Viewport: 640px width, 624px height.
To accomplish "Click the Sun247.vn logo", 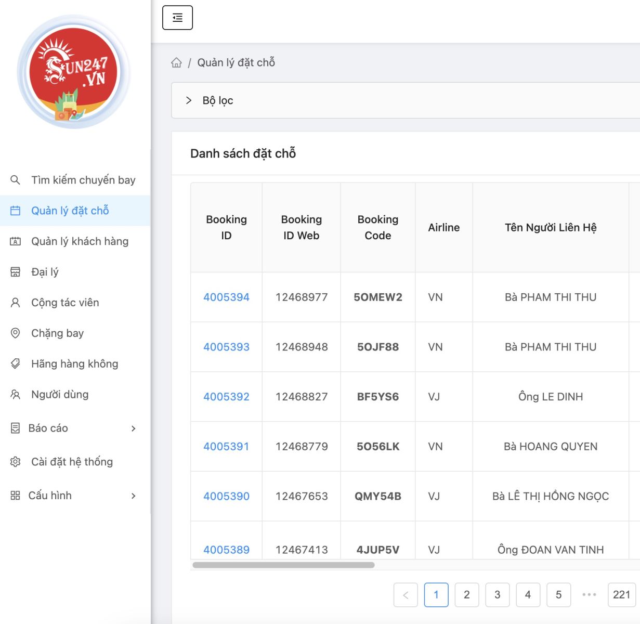I will (74, 72).
